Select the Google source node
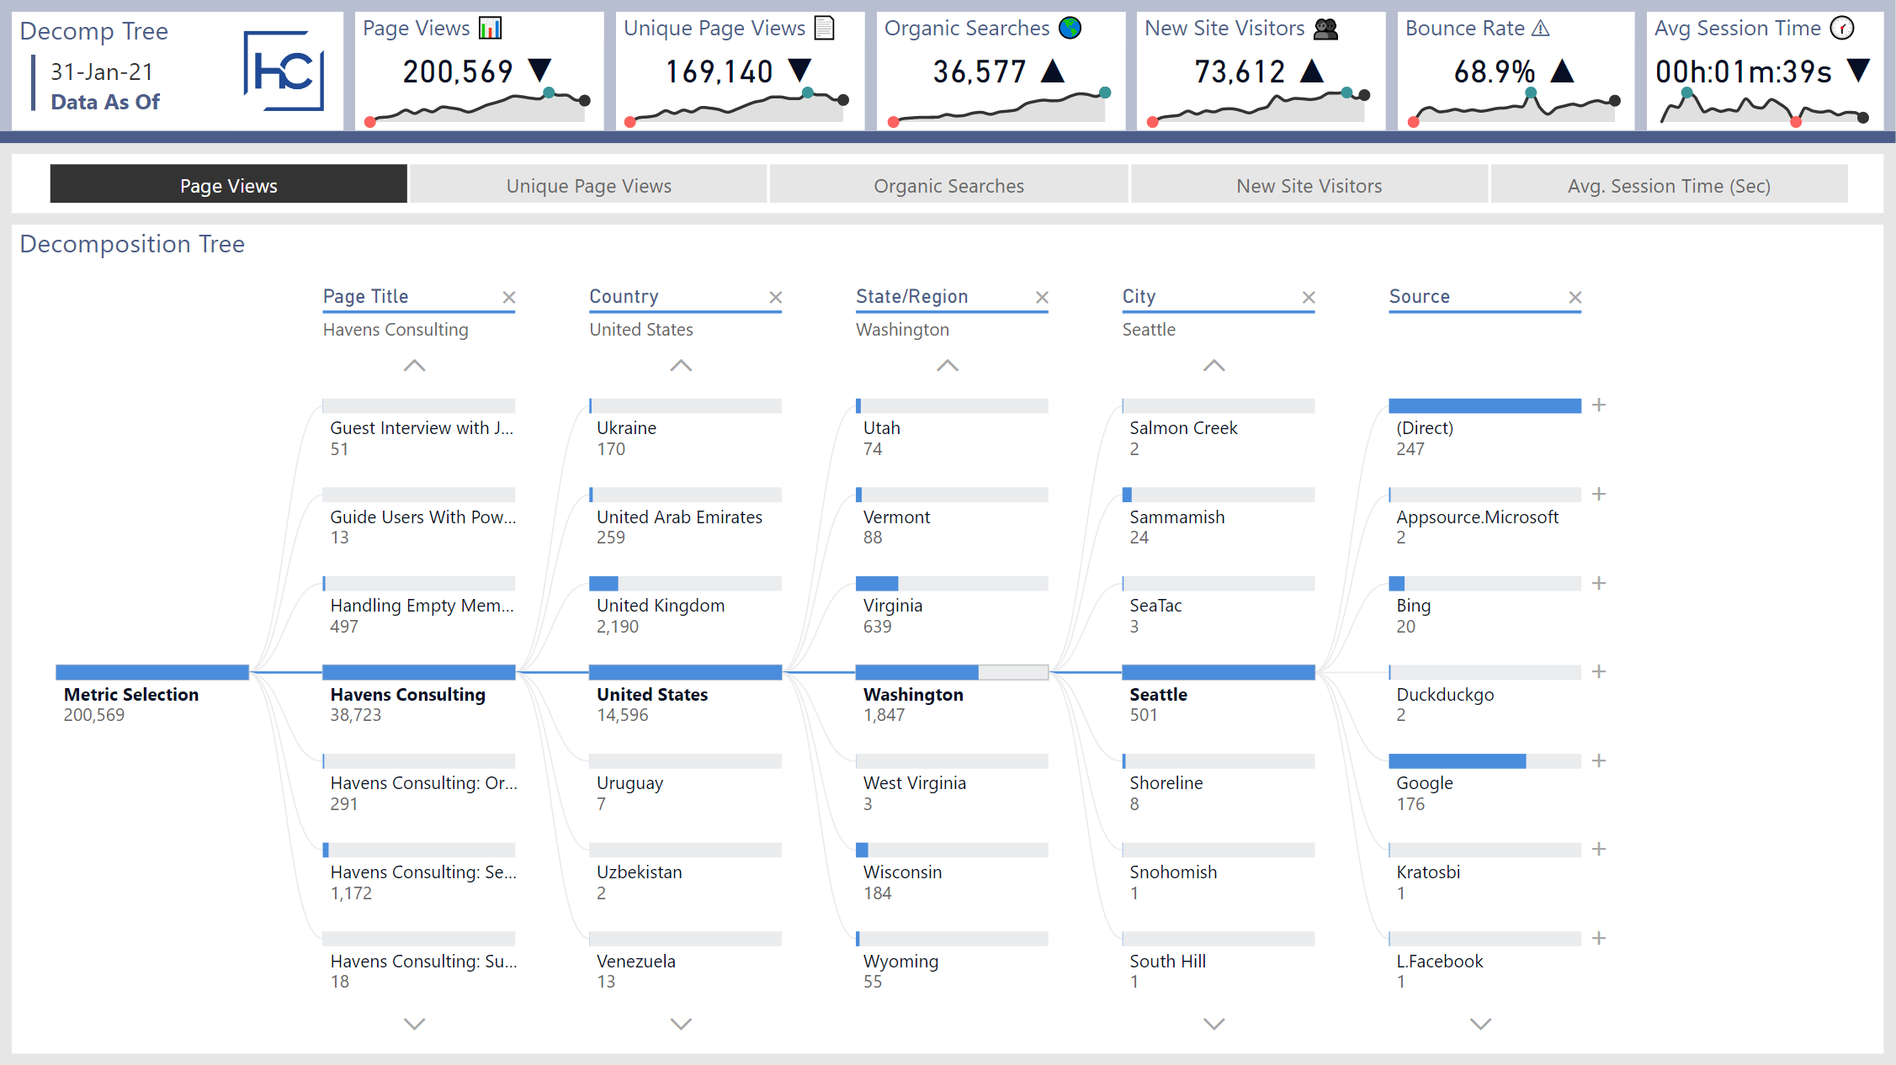This screenshot has width=1896, height=1065. pos(1424,783)
